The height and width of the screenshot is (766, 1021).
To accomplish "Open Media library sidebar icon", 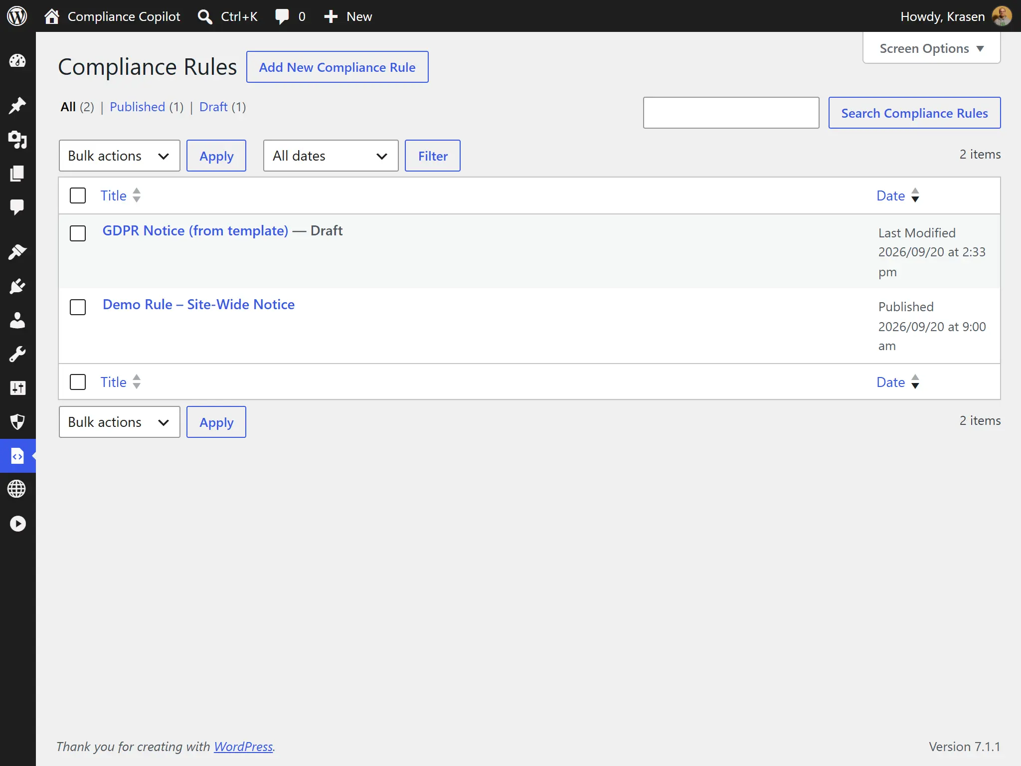I will pos(17,140).
